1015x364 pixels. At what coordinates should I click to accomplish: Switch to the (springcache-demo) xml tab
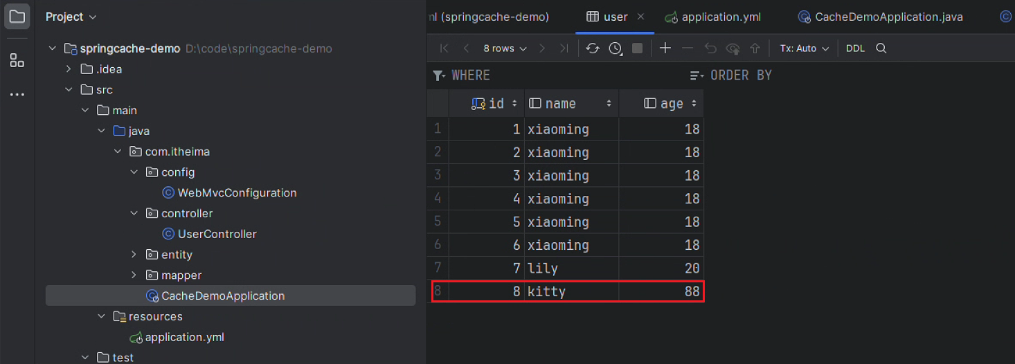click(x=489, y=17)
